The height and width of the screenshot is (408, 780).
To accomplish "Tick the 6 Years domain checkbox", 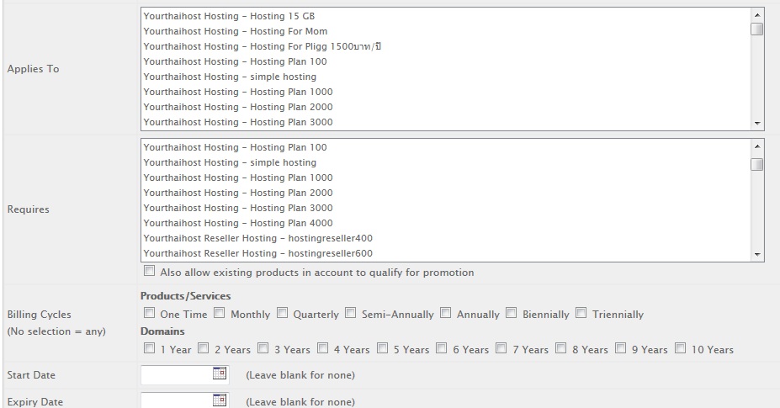I will coord(442,347).
